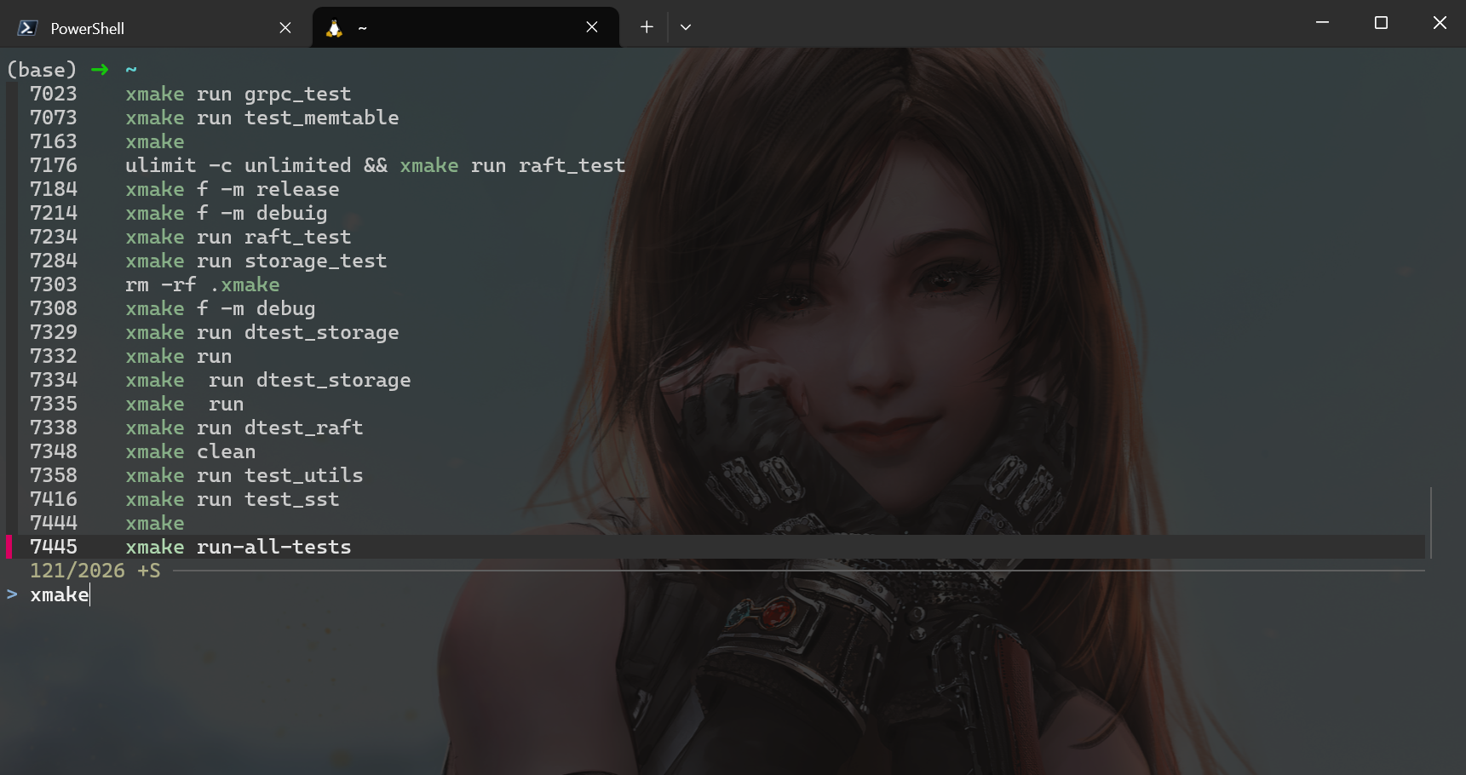Close the terminal window
The width and height of the screenshot is (1466, 775).
click(1440, 23)
